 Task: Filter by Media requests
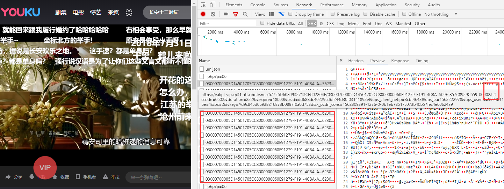(x=354, y=24)
